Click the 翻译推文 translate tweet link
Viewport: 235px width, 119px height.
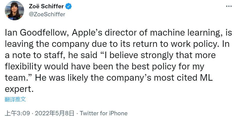(15, 99)
